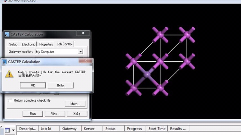The image size is (241, 135).
Task: Switch to the Electronic tab
Action: coord(28,44)
